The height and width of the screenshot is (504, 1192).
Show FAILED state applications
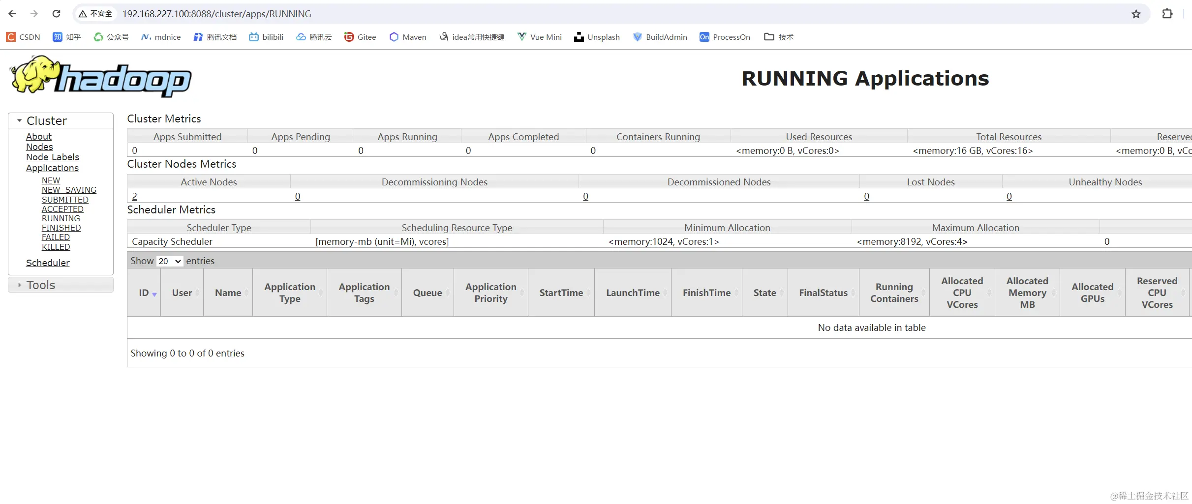pos(56,237)
